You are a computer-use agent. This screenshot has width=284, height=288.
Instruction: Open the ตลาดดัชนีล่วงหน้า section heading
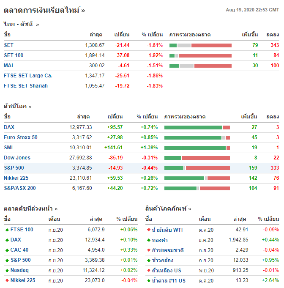coord(31,208)
